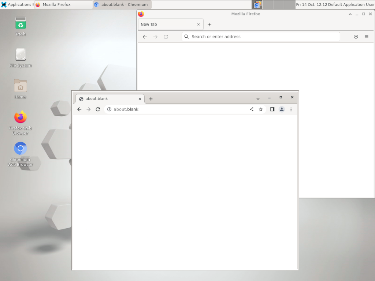
Task: Minimize the Chromium window
Action: 269,97
